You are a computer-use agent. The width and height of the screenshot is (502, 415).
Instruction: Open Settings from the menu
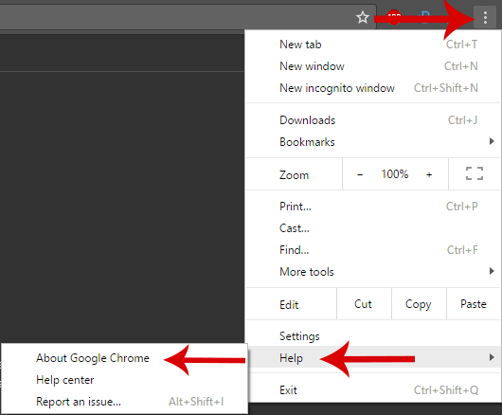(x=373, y=336)
